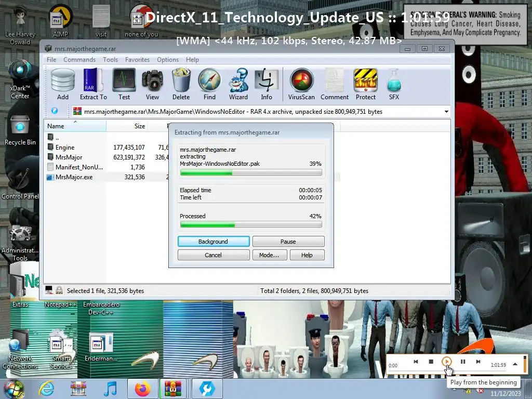Open the Favorites menu
The width and height of the screenshot is (532, 399).
point(137,60)
